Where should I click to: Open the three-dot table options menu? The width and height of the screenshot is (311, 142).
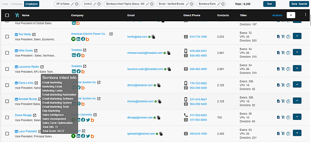click(306, 14)
